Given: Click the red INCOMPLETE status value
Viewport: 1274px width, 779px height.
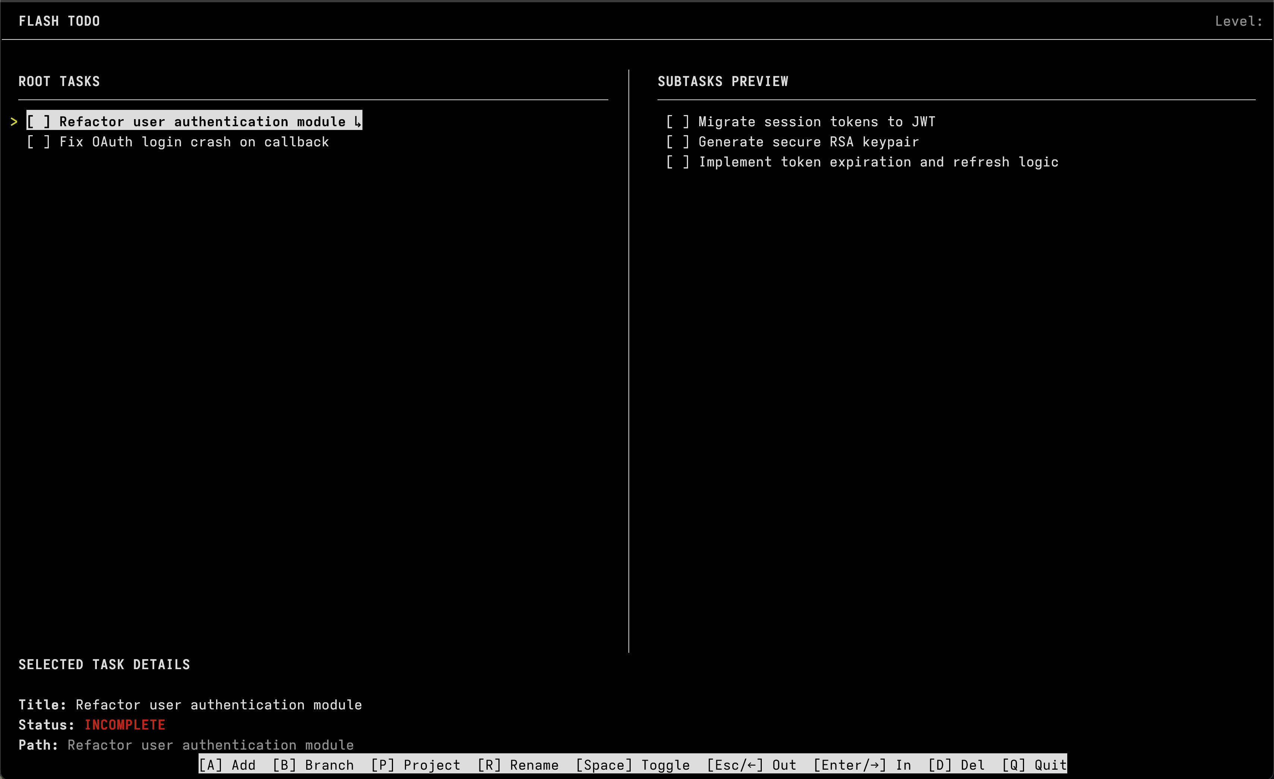Looking at the screenshot, I should click(x=125, y=725).
